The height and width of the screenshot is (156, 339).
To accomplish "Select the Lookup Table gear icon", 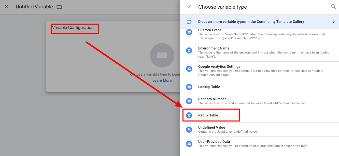I will (189, 87).
